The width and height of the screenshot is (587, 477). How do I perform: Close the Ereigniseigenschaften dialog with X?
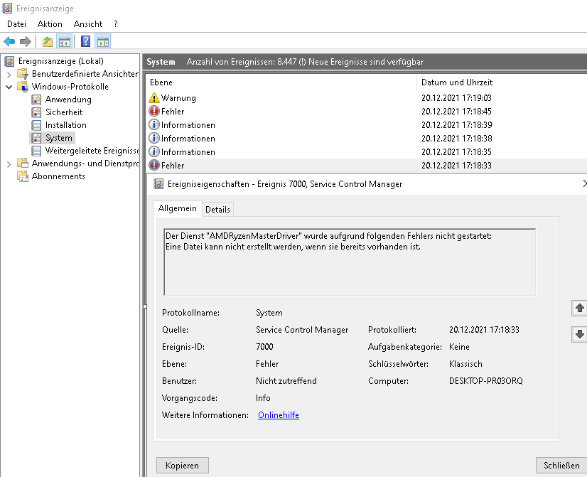[x=584, y=183]
